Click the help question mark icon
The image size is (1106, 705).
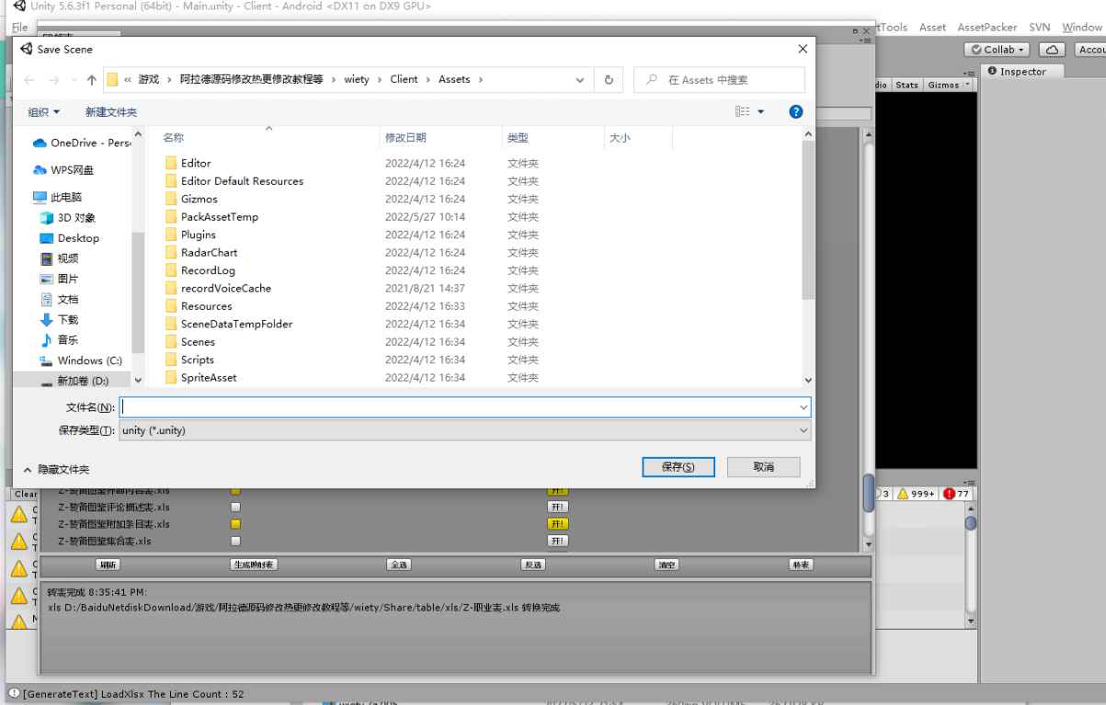pos(796,112)
